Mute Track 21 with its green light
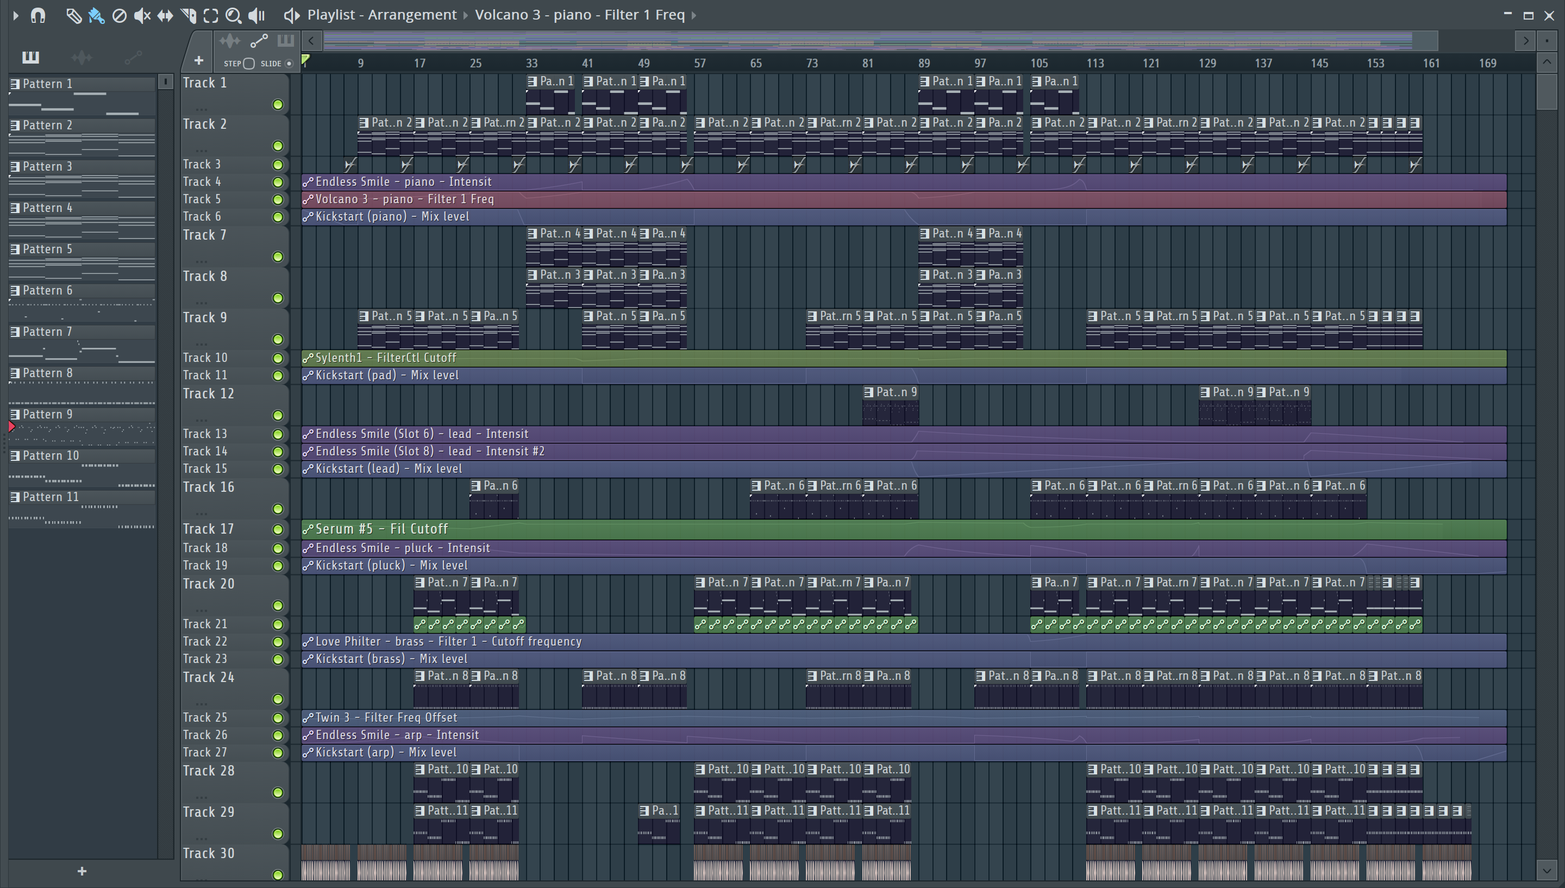Screen dimensions: 1565x888 pyautogui.click(x=278, y=624)
